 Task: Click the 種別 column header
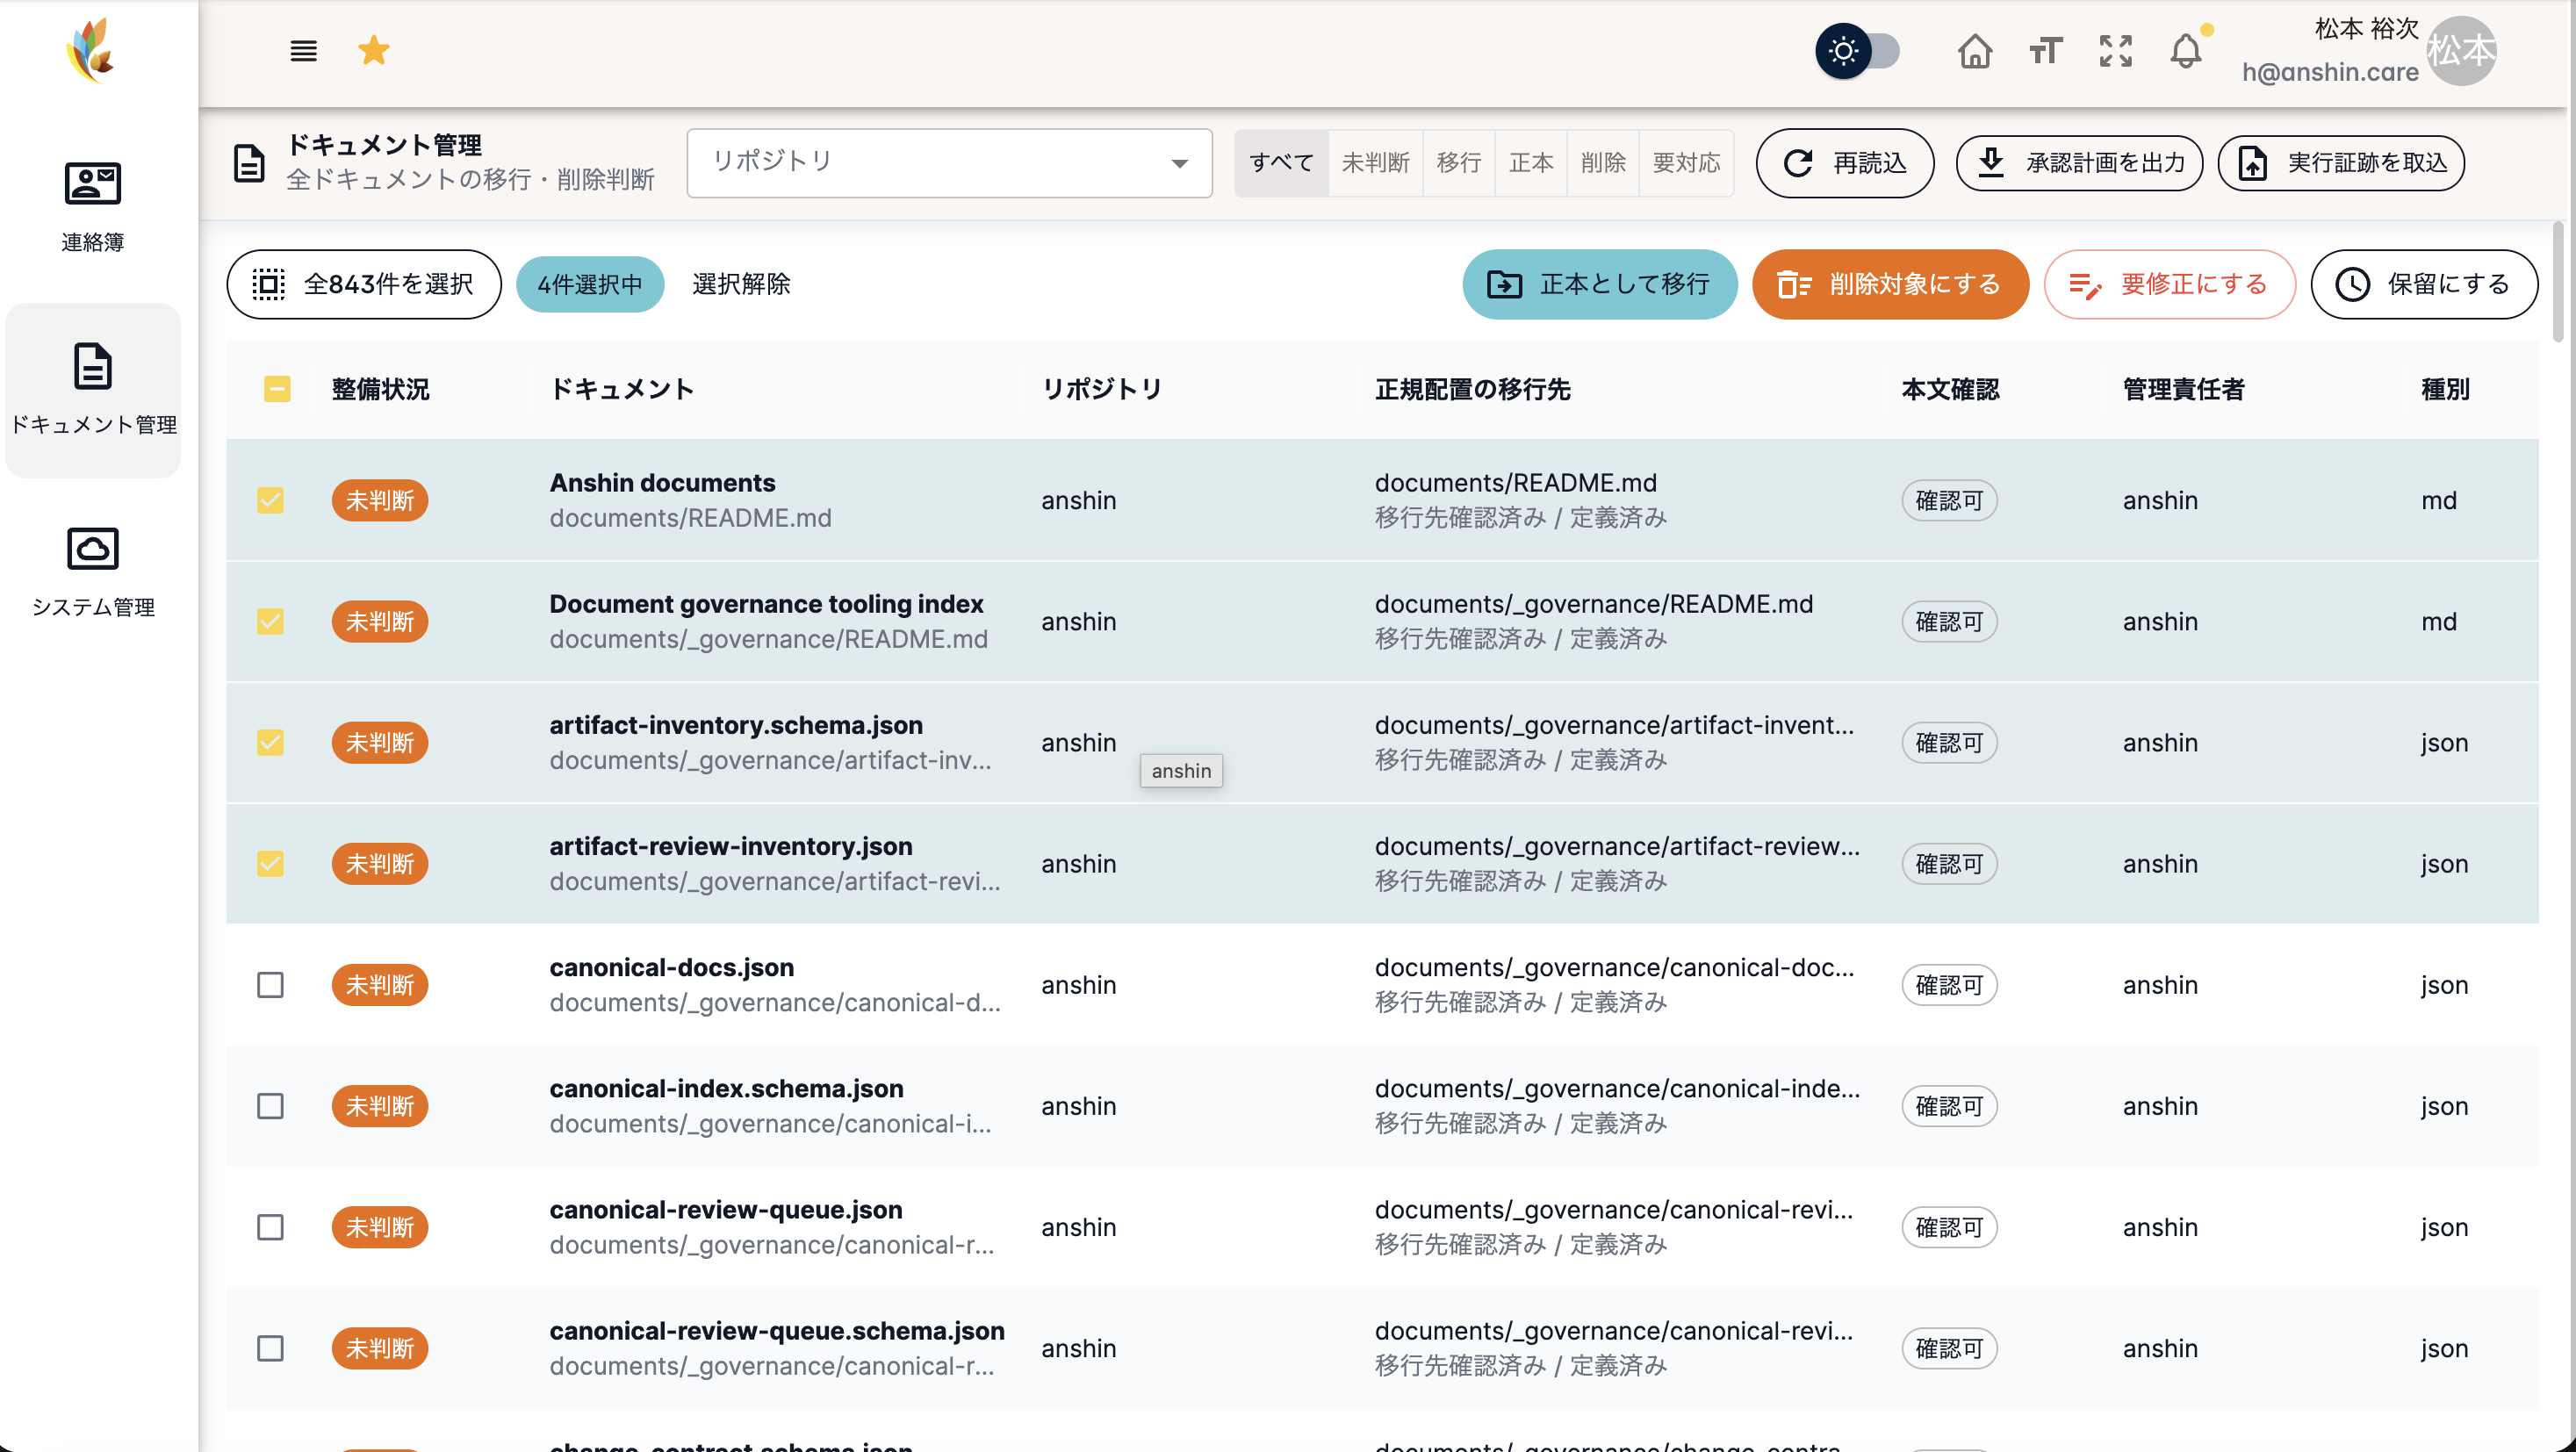tap(2444, 389)
